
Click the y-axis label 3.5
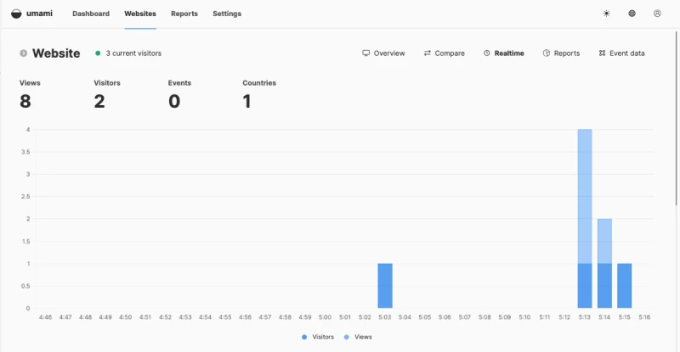[26, 152]
